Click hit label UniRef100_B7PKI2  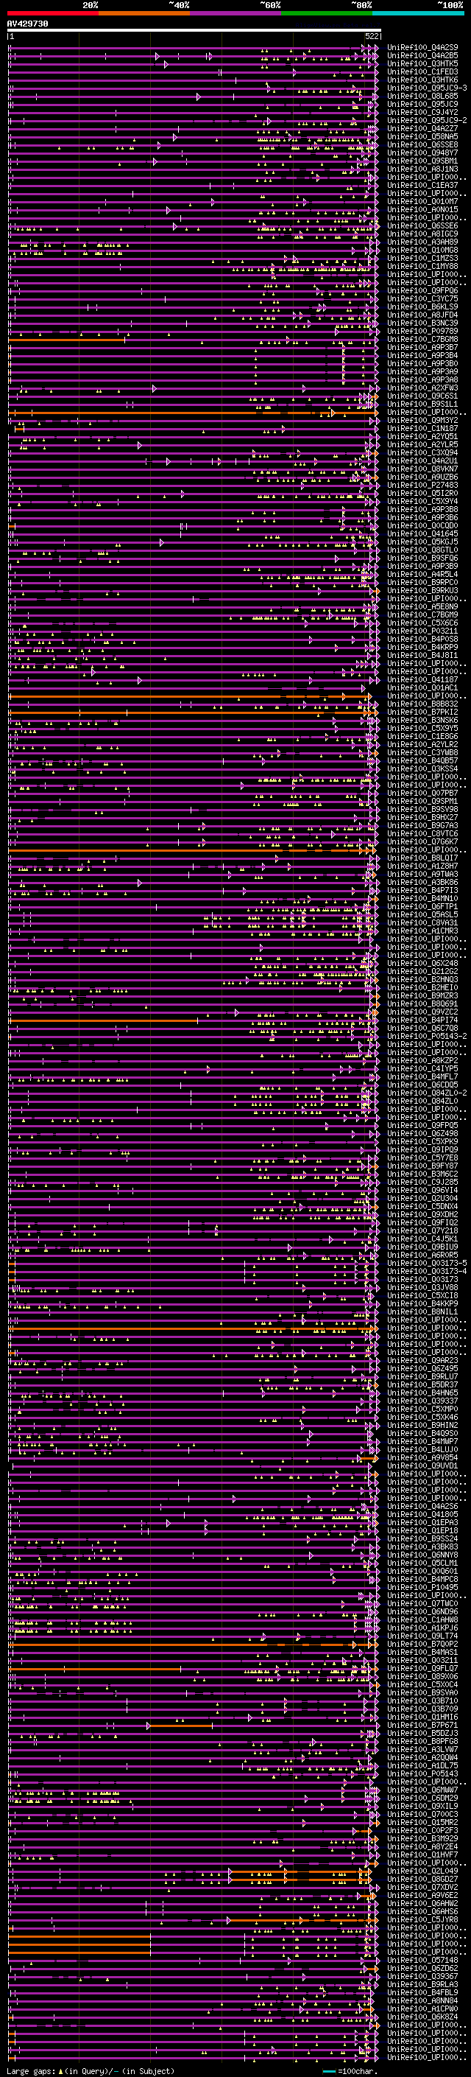click(422, 712)
